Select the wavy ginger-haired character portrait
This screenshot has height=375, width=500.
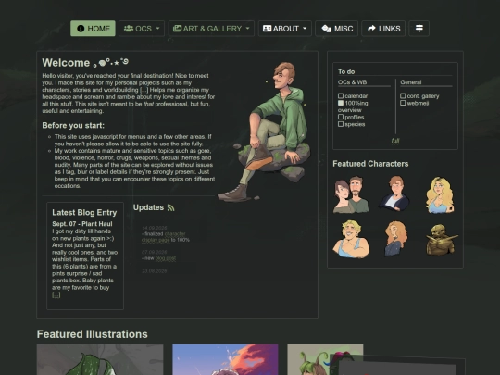[395, 239]
